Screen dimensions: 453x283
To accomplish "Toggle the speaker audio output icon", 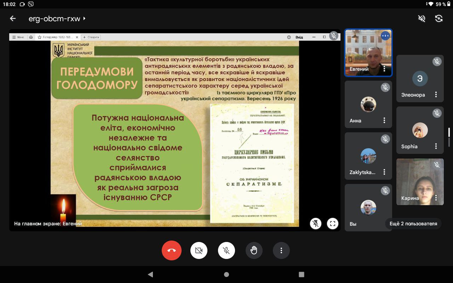I will [422, 19].
